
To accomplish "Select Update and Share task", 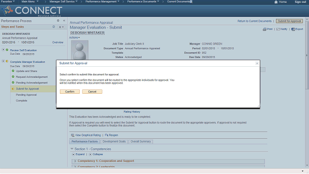I will [x=27, y=71].
